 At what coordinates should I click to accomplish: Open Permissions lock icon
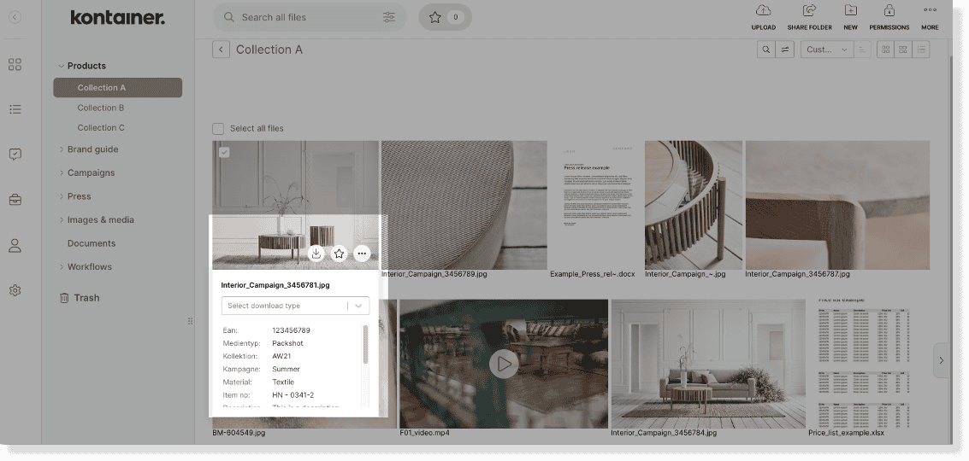point(889,10)
